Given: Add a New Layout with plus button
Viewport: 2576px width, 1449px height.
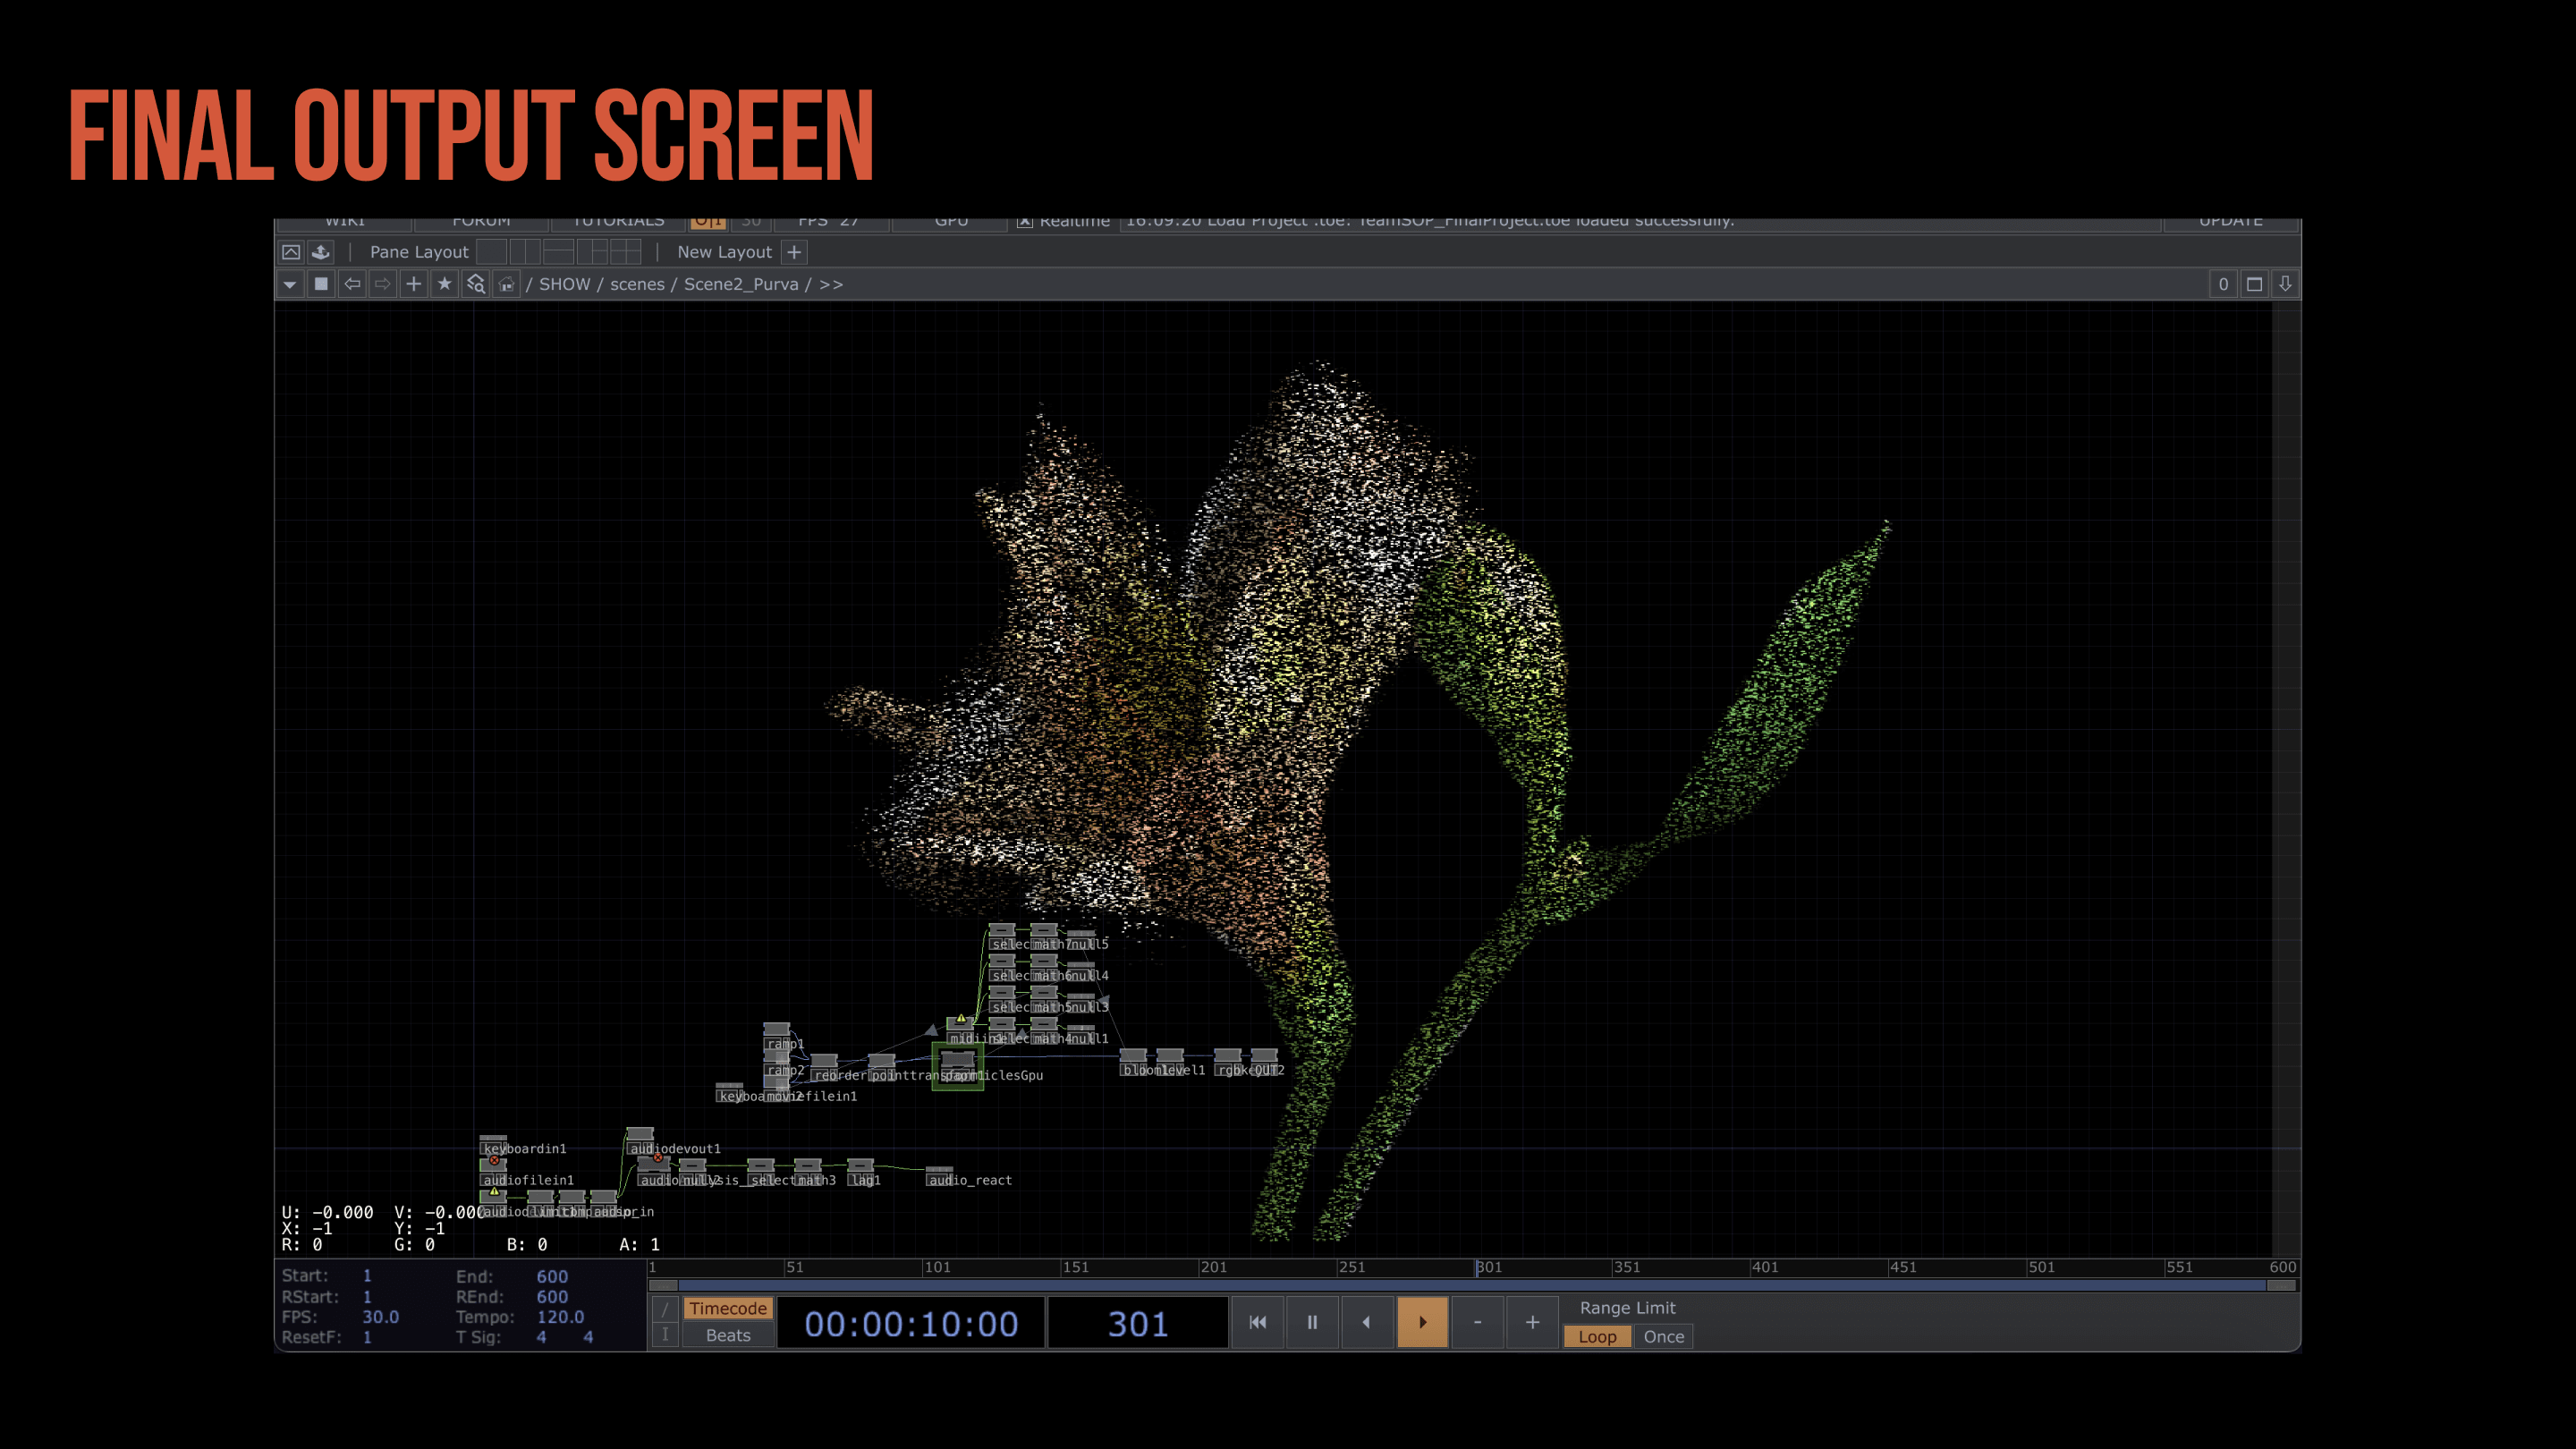Looking at the screenshot, I should point(794,252).
